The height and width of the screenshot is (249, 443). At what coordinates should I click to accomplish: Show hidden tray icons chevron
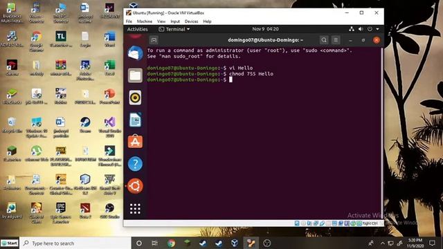(382, 243)
